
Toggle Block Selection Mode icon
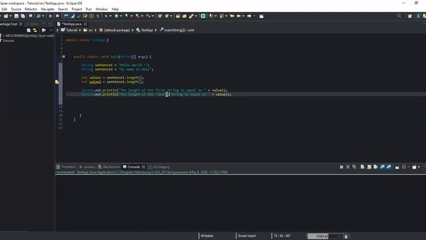pyautogui.click(x=91, y=16)
